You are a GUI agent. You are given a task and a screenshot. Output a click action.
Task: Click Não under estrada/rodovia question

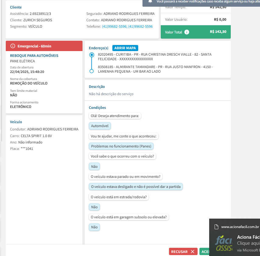pyautogui.click(x=94, y=207)
